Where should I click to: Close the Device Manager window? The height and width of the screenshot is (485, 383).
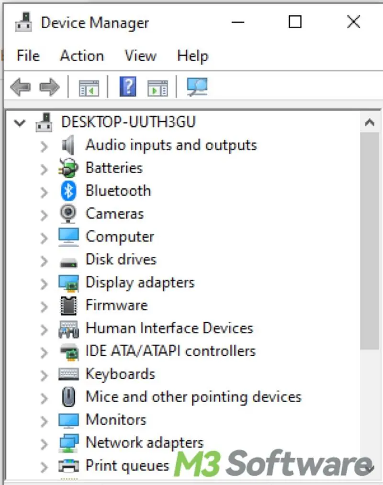(x=353, y=23)
